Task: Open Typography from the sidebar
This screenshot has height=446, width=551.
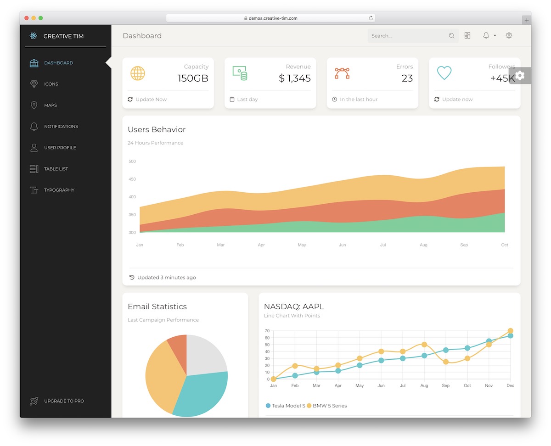Action: click(59, 190)
